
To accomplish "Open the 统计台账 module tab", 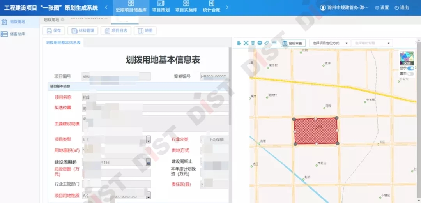I will [212, 7].
